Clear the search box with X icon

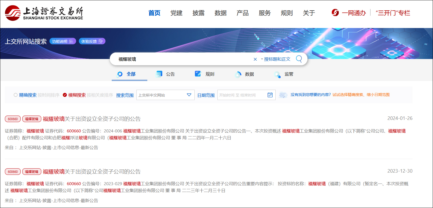255,59
